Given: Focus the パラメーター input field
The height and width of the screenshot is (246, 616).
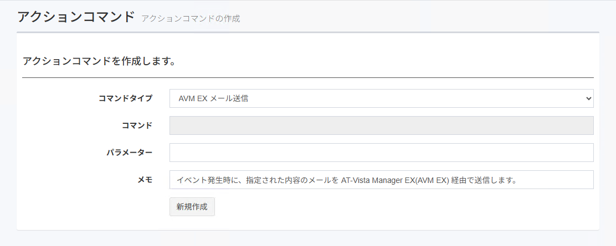Looking at the screenshot, I should pyautogui.click(x=381, y=153).
